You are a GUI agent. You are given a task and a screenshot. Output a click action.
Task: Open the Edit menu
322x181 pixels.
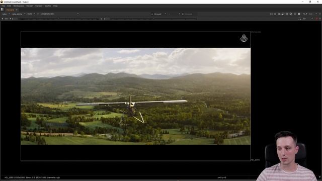pos(9,6)
